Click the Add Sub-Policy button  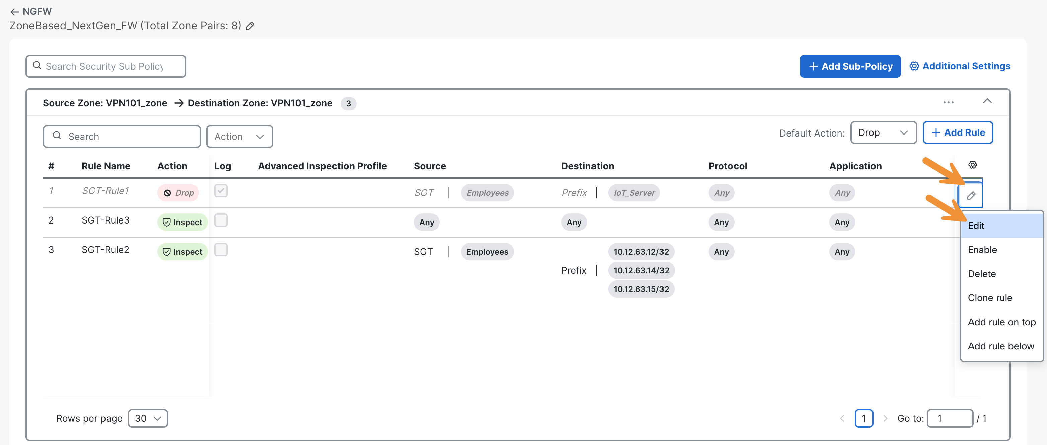tap(850, 66)
